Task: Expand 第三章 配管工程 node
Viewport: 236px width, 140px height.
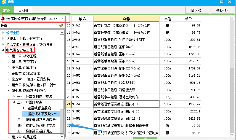Action: (9, 68)
